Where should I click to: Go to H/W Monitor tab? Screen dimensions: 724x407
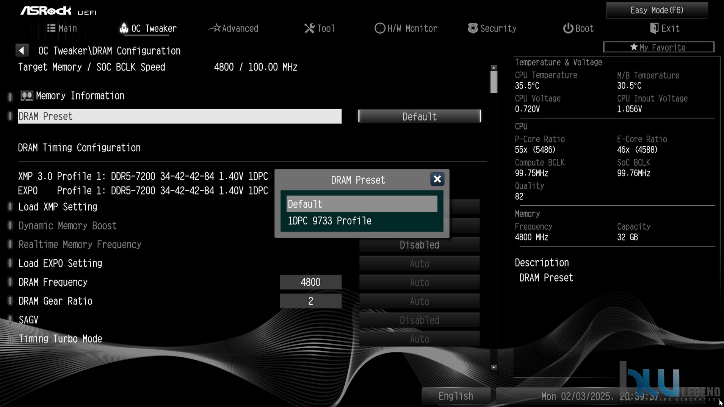click(406, 28)
